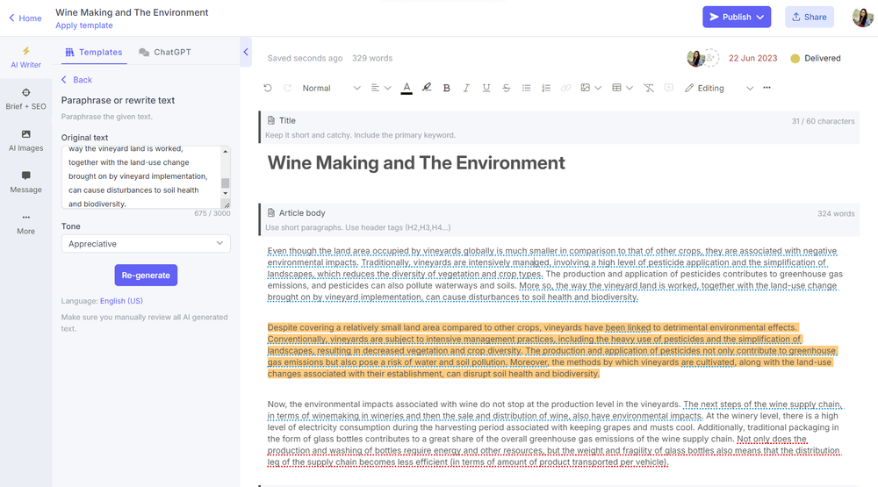Image resolution: width=878 pixels, height=487 pixels.
Task: Click the undo icon in toolbar
Action: [268, 88]
